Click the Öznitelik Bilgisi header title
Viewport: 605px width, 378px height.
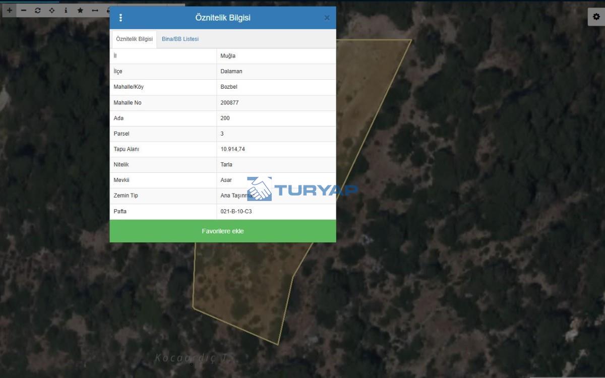[223, 18]
